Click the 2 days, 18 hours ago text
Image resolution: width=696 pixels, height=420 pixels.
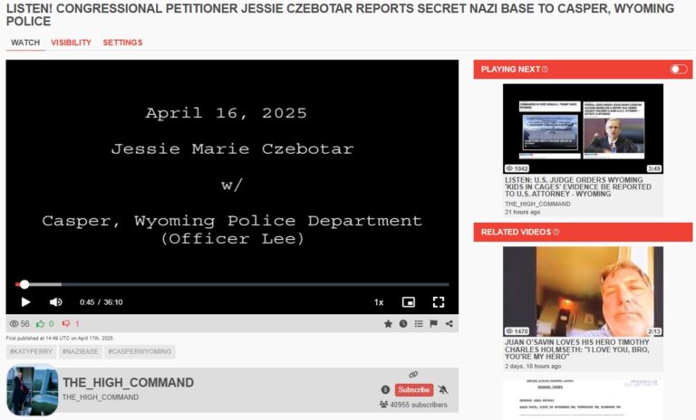[533, 367]
